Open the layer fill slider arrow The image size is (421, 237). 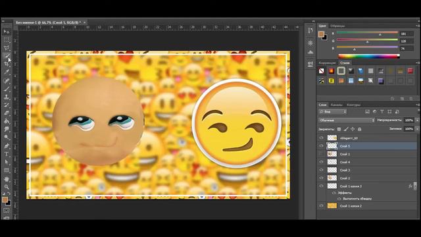[417, 129]
